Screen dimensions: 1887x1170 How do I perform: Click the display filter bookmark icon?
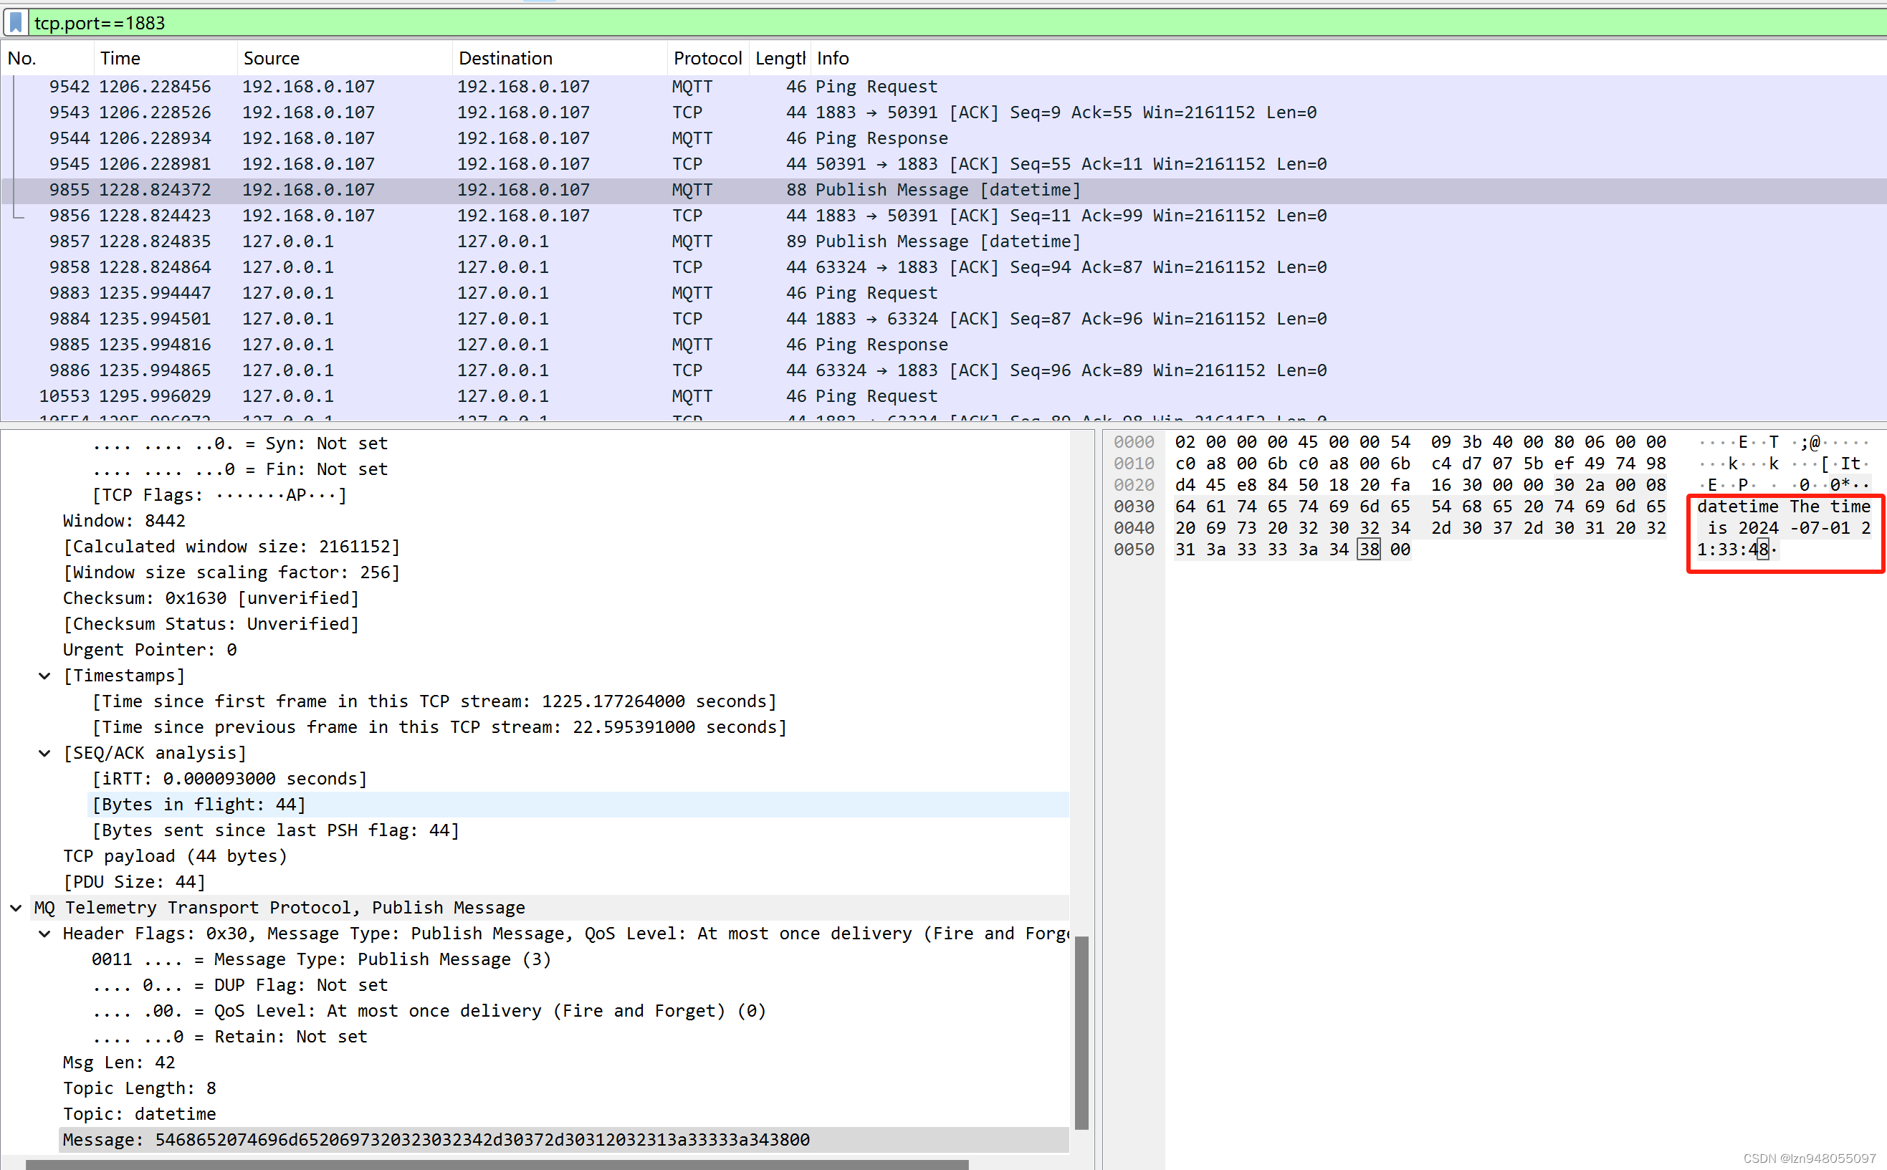(16, 22)
